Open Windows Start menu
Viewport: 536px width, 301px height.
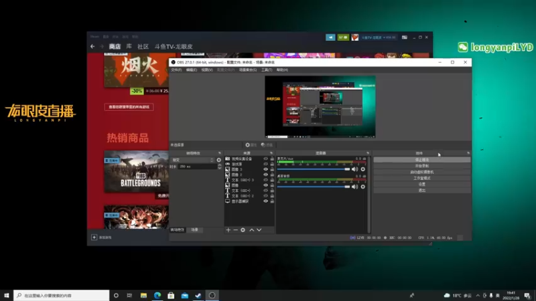(7, 296)
